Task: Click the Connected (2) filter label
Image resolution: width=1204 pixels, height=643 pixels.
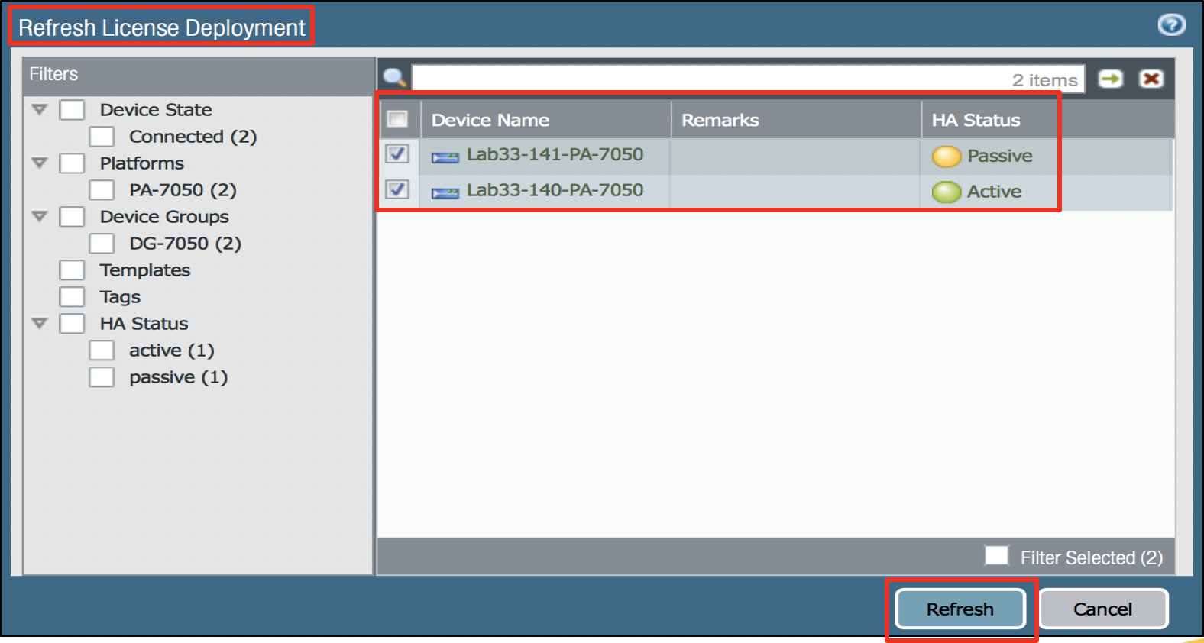Action: (x=193, y=137)
